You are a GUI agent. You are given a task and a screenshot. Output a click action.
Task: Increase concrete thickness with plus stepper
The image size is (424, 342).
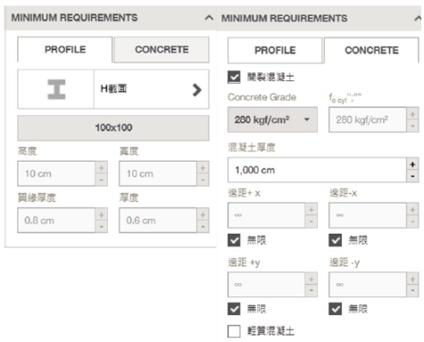click(x=412, y=164)
